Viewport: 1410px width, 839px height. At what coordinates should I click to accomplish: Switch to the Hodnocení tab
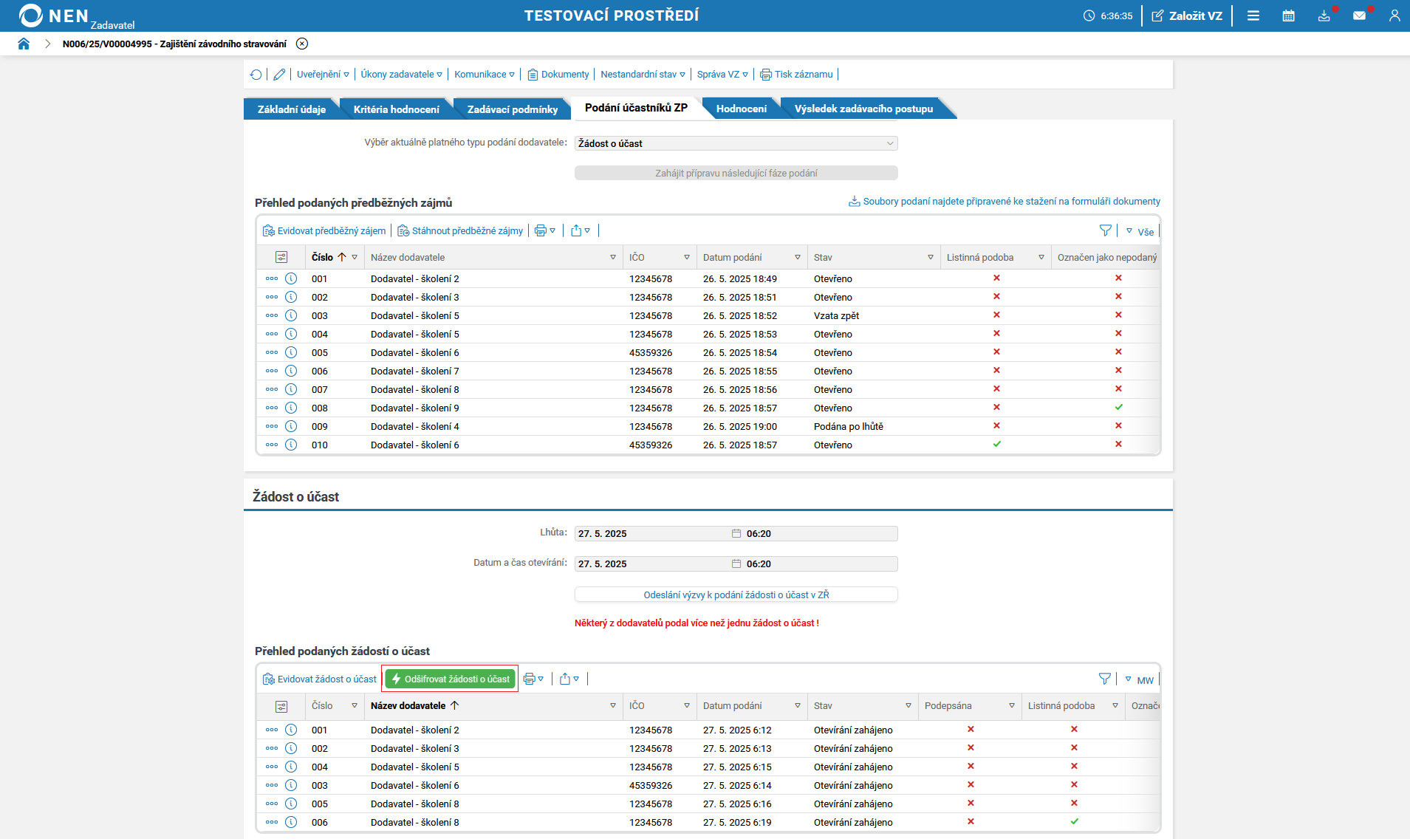pos(741,109)
